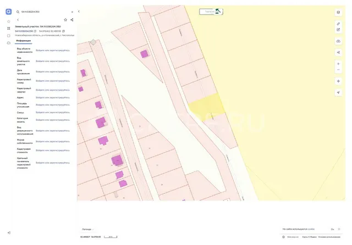Screen dimensions: 352x245
Task: Click the four-arrow pan control
Action: coord(338,81)
